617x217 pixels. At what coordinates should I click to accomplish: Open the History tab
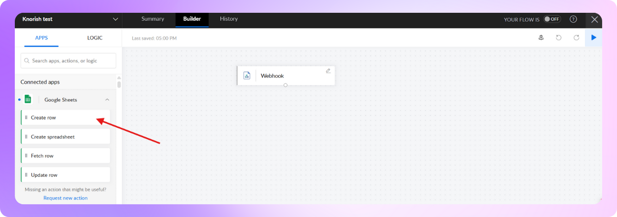click(229, 19)
